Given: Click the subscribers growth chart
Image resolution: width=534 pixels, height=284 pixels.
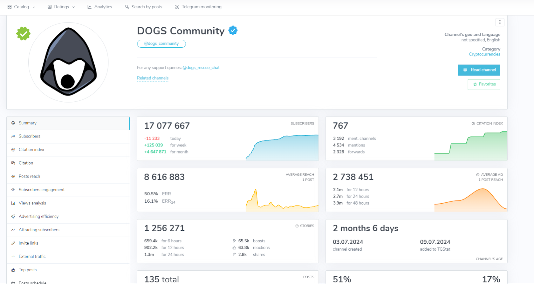Looking at the screenshot, I should [x=282, y=147].
